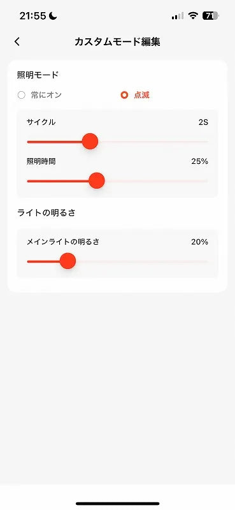Click the 常にオン option label text
Screen dimensions: 235x510
coord(46,95)
